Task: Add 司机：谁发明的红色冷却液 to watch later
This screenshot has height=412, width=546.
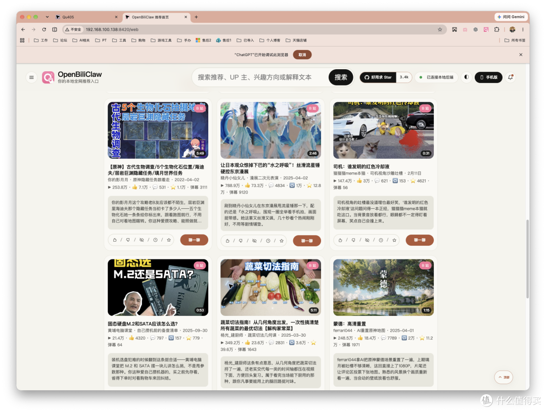Action: [x=381, y=240]
